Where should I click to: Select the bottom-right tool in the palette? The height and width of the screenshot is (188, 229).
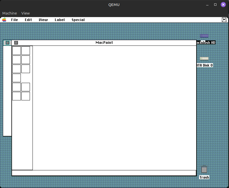click(x=26, y=96)
